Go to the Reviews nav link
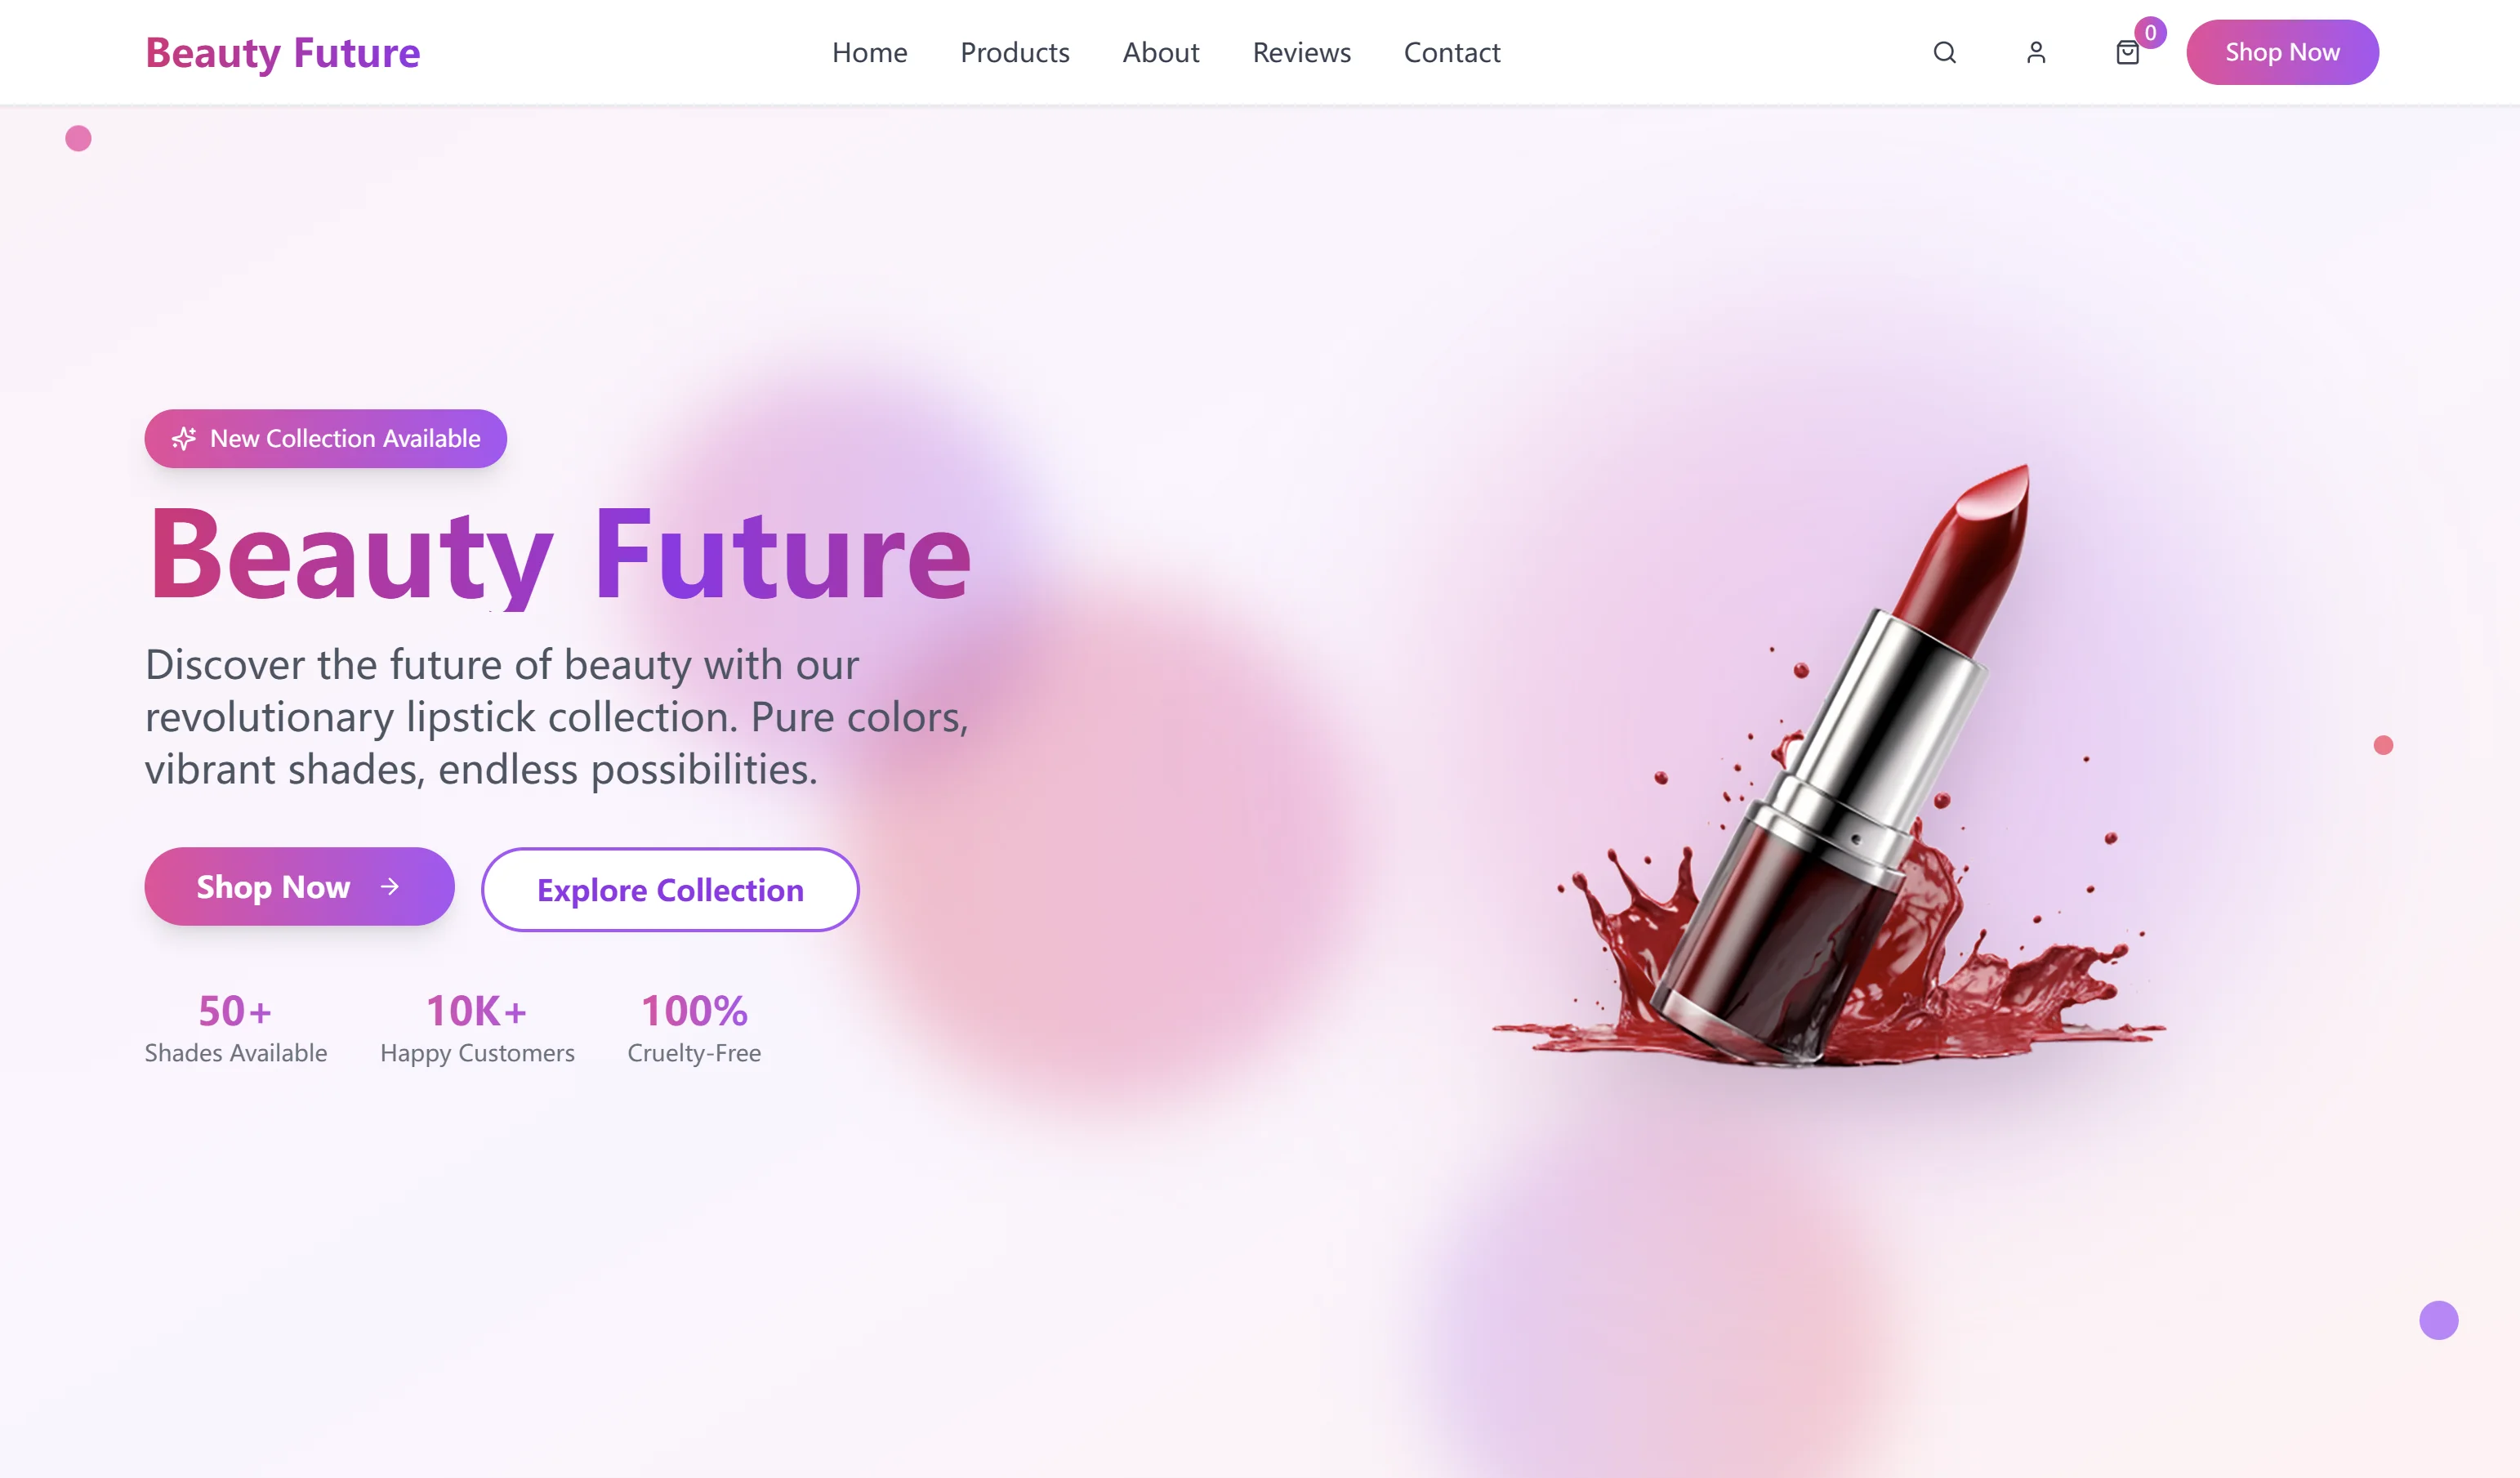 tap(1301, 52)
